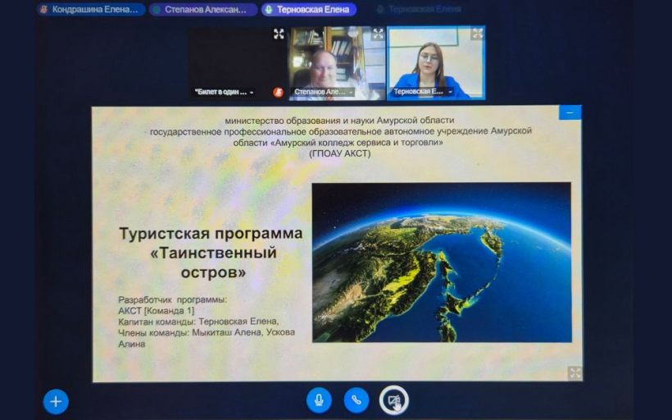Select Степанов Александр participant chip
The height and width of the screenshot is (420, 672).
(203, 10)
